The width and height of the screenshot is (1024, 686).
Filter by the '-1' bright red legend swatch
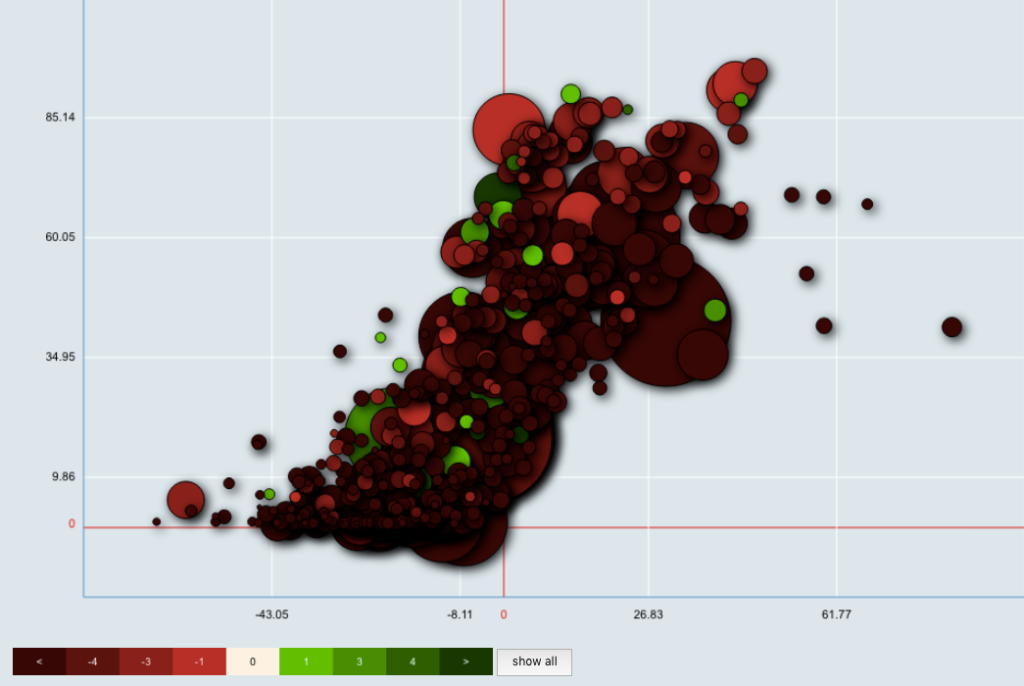(x=199, y=661)
